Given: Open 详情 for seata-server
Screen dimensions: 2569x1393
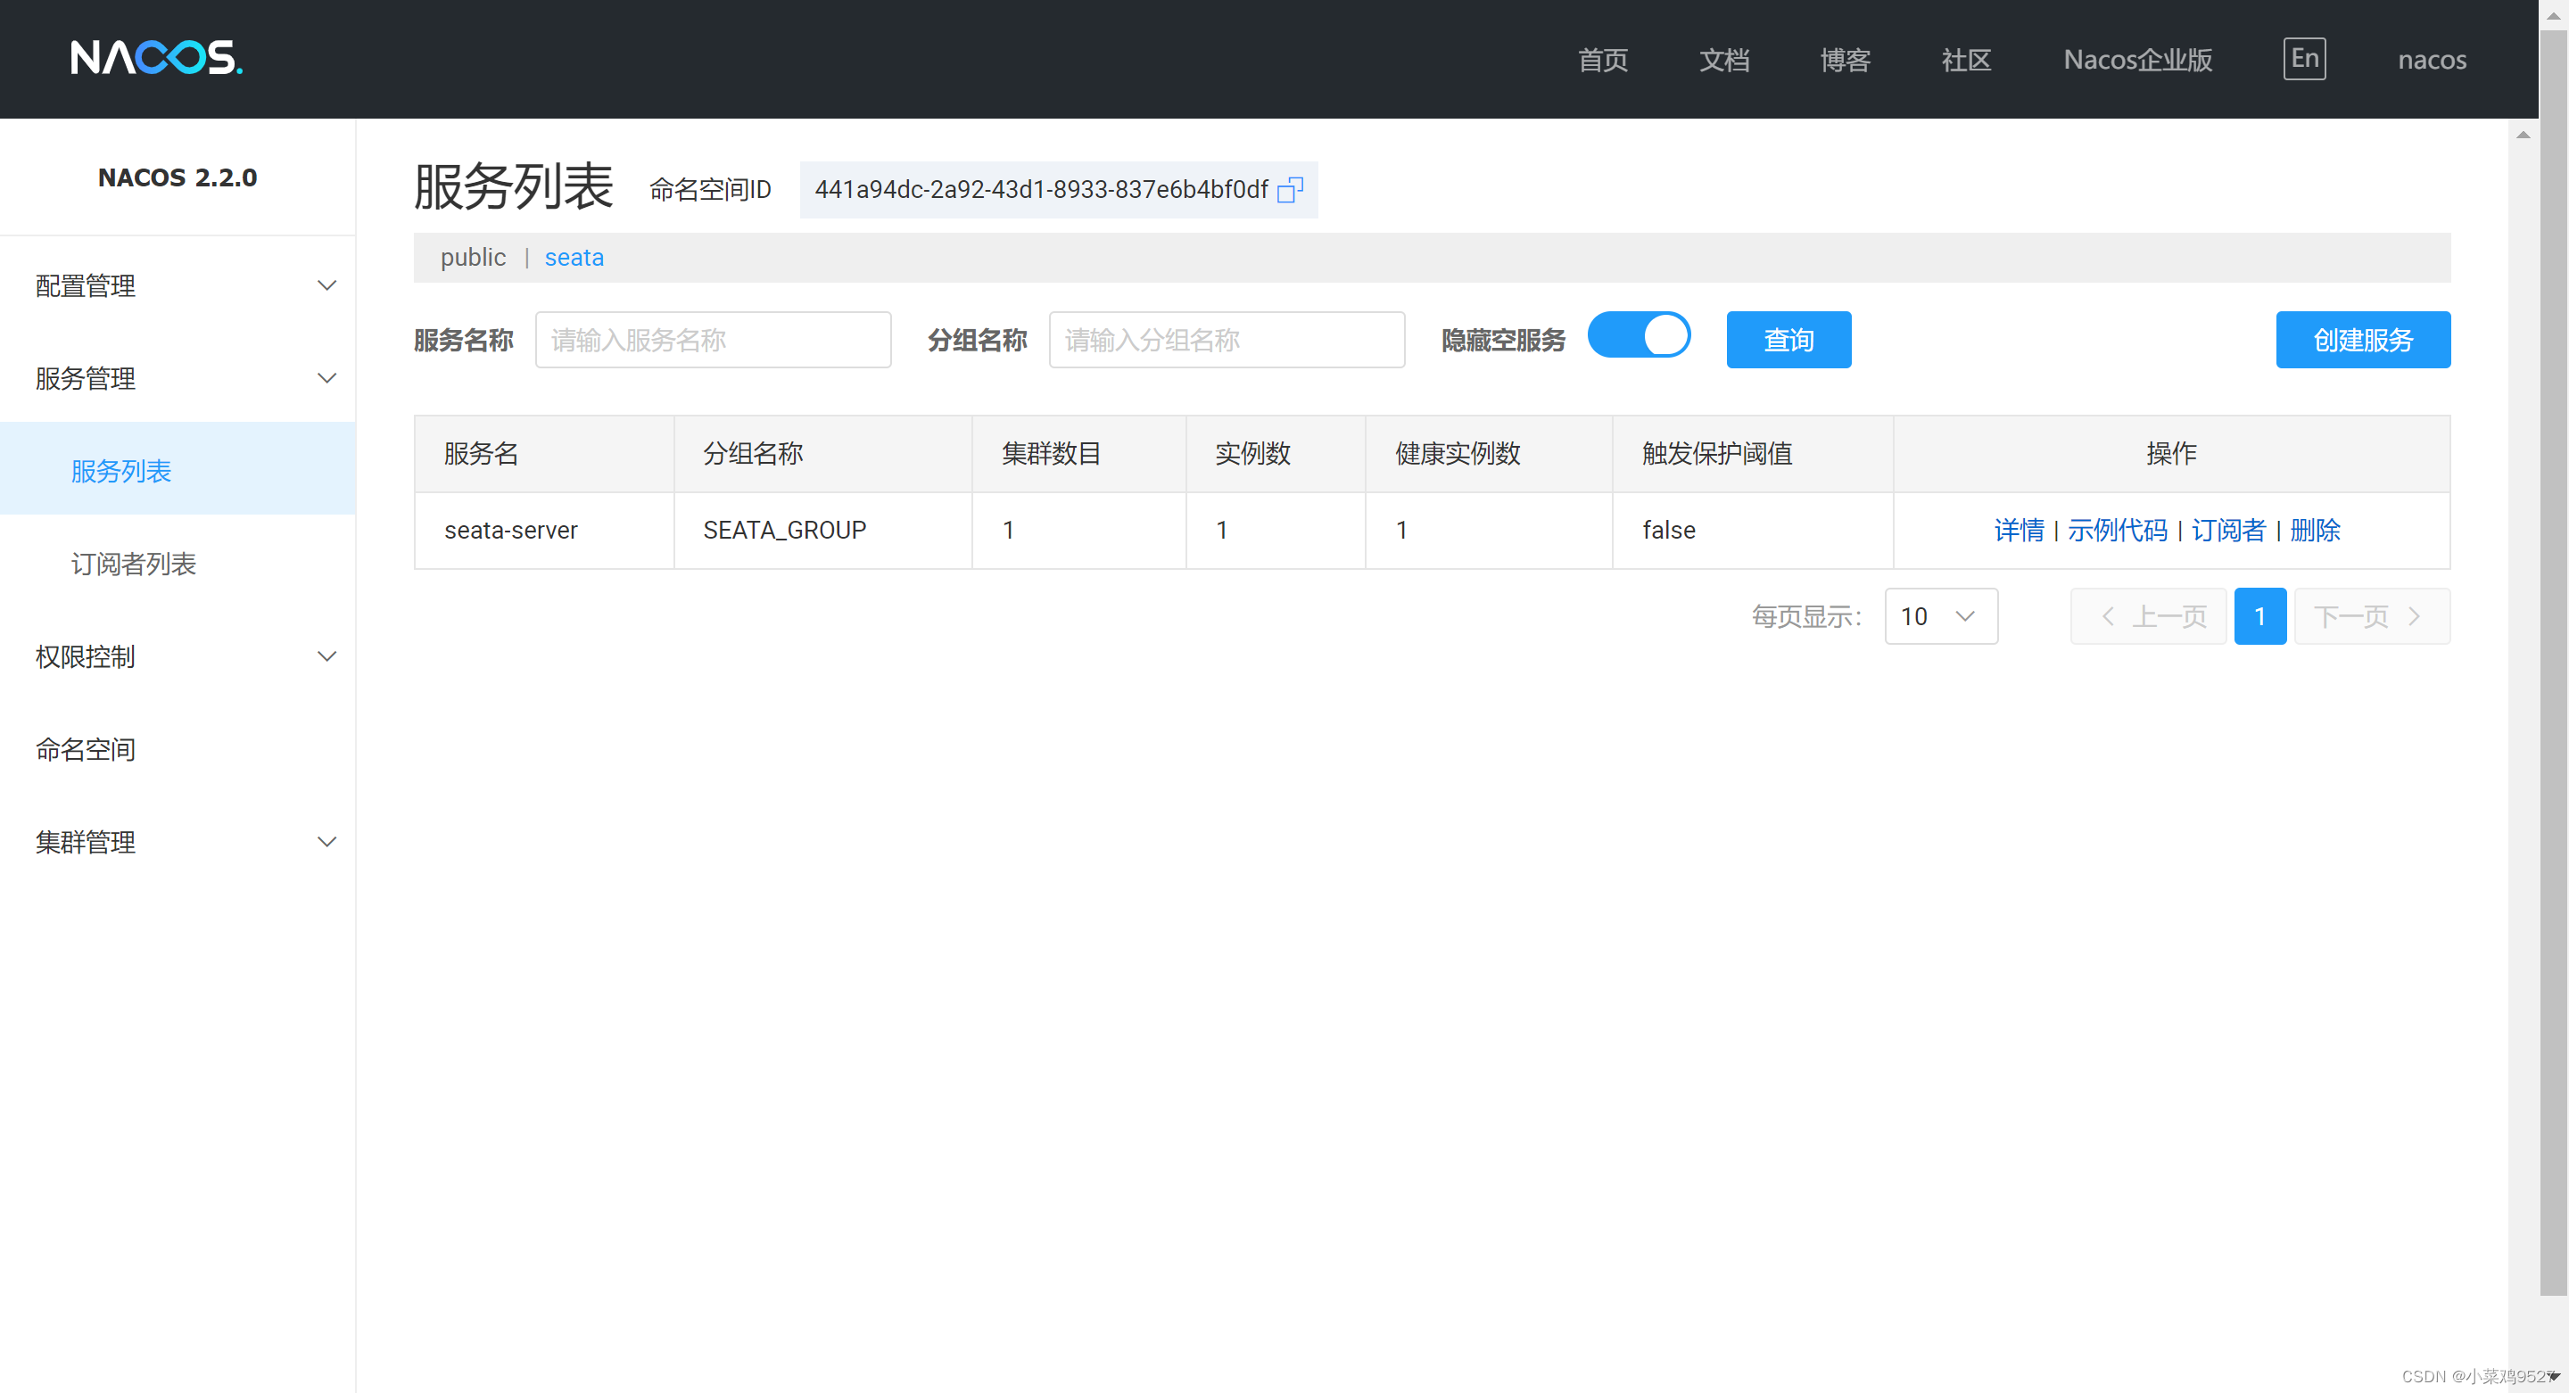Looking at the screenshot, I should tap(2019, 531).
